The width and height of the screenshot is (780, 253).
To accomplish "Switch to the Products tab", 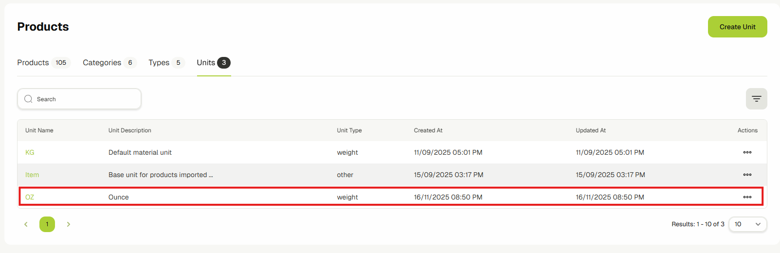I will point(33,63).
